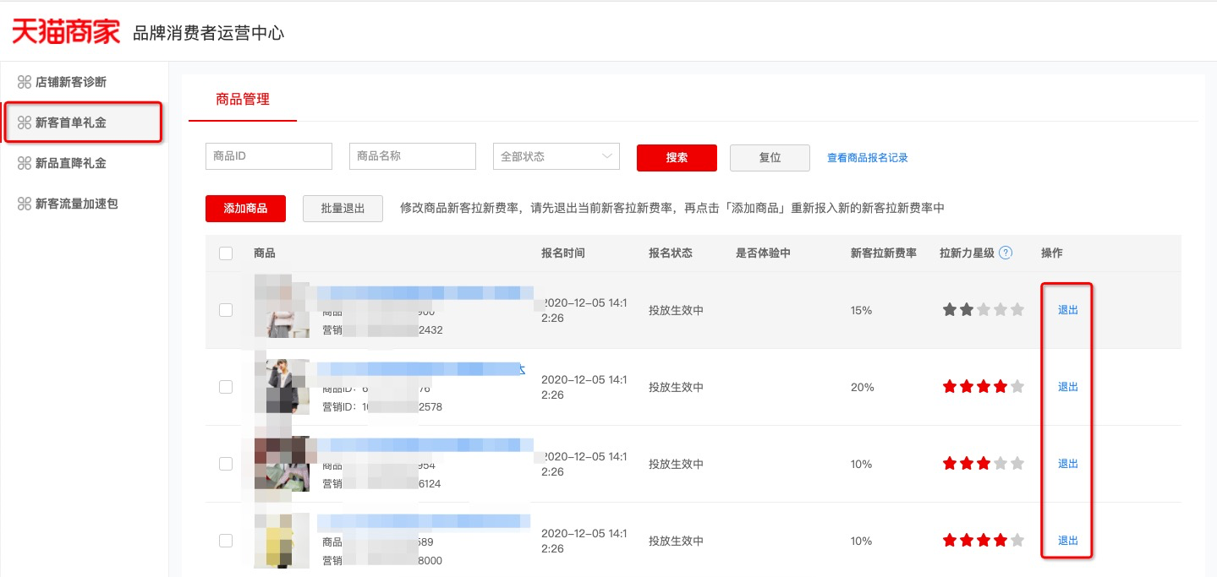Check the box for the 15% fee product
The width and height of the screenshot is (1217, 577).
coord(226,310)
